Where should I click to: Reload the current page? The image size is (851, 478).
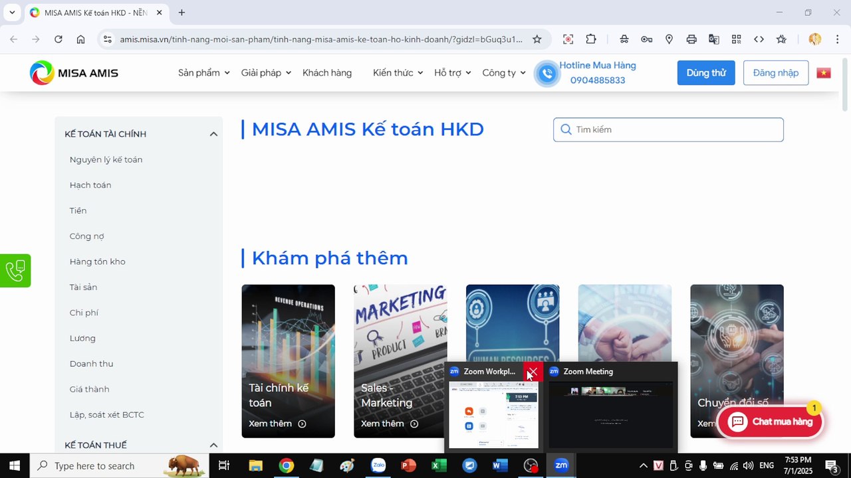pos(59,39)
